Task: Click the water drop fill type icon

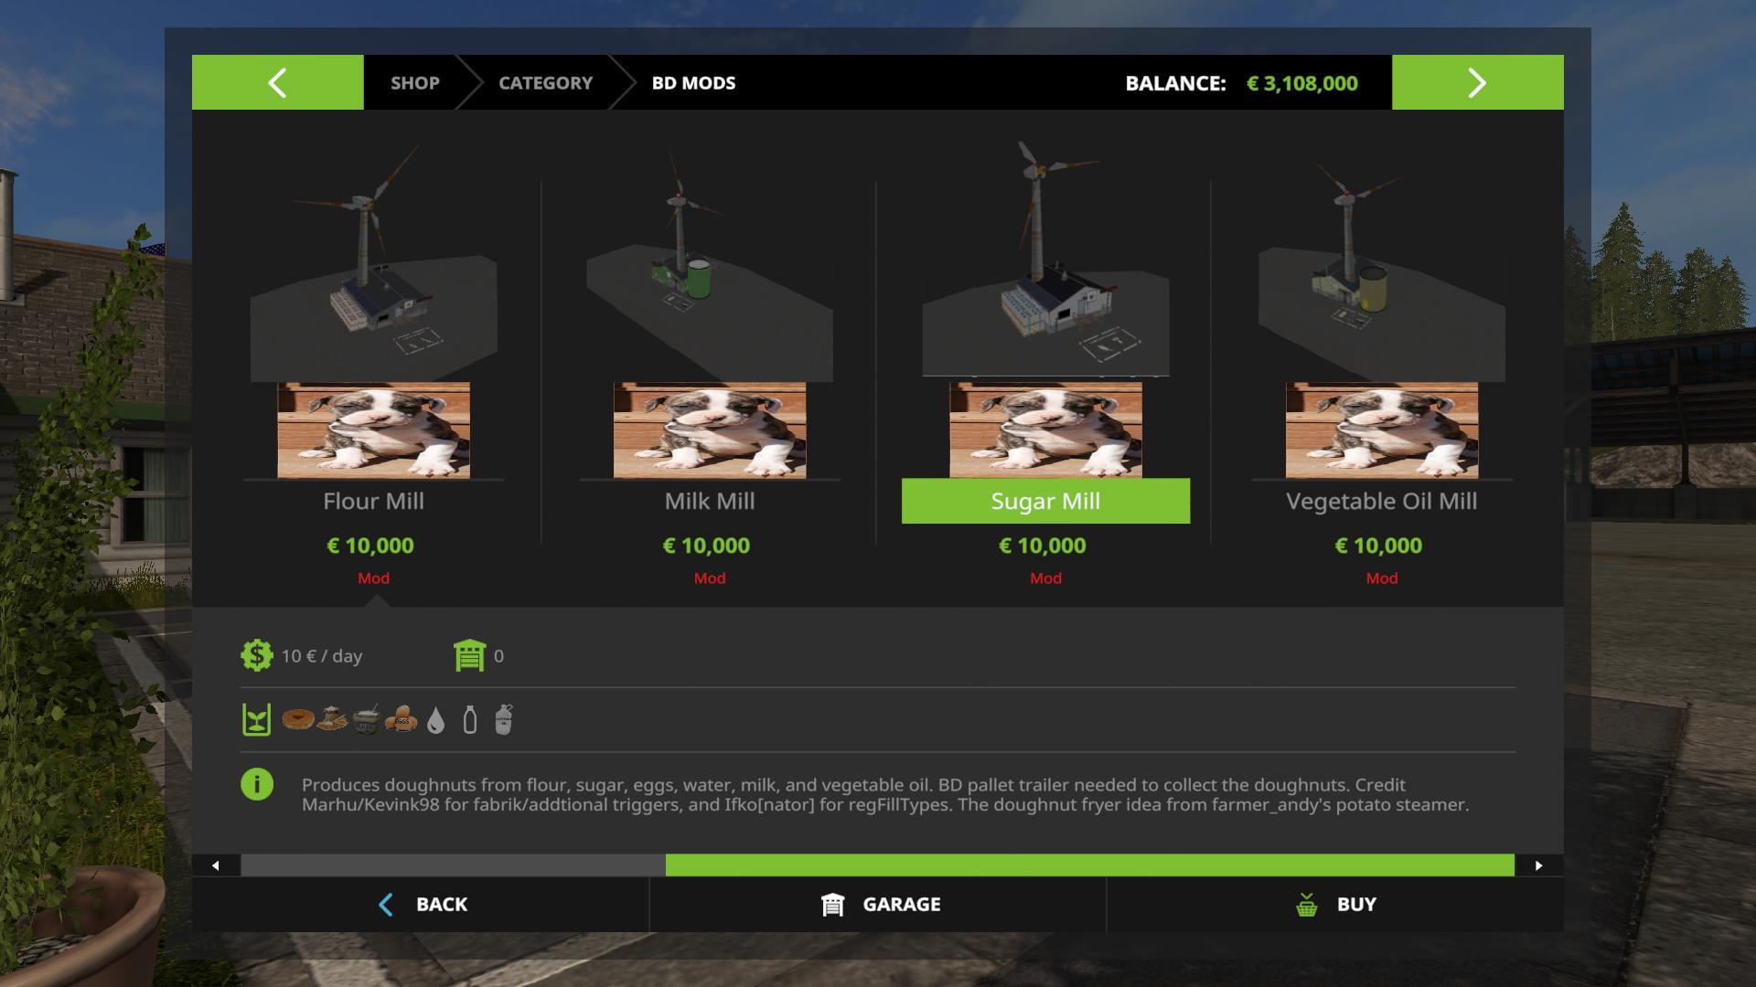Action: coord(436,720)
